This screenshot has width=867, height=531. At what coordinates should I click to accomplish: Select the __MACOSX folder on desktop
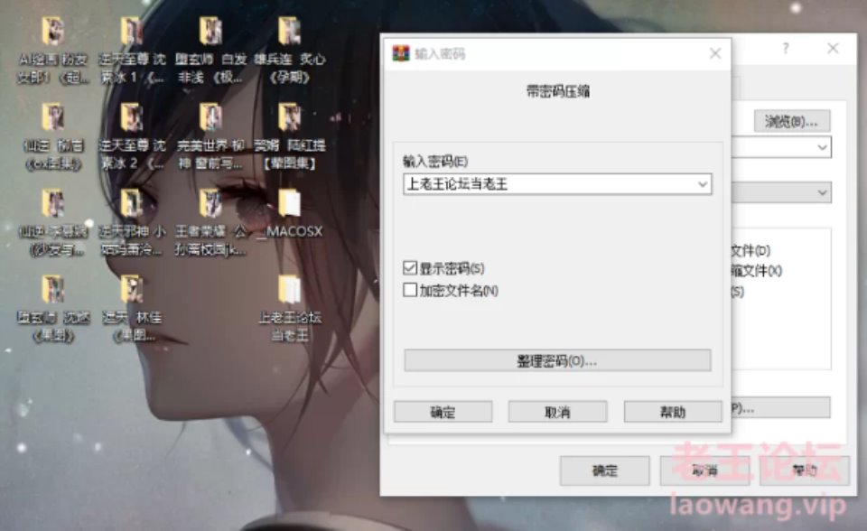tap(289, 215)
